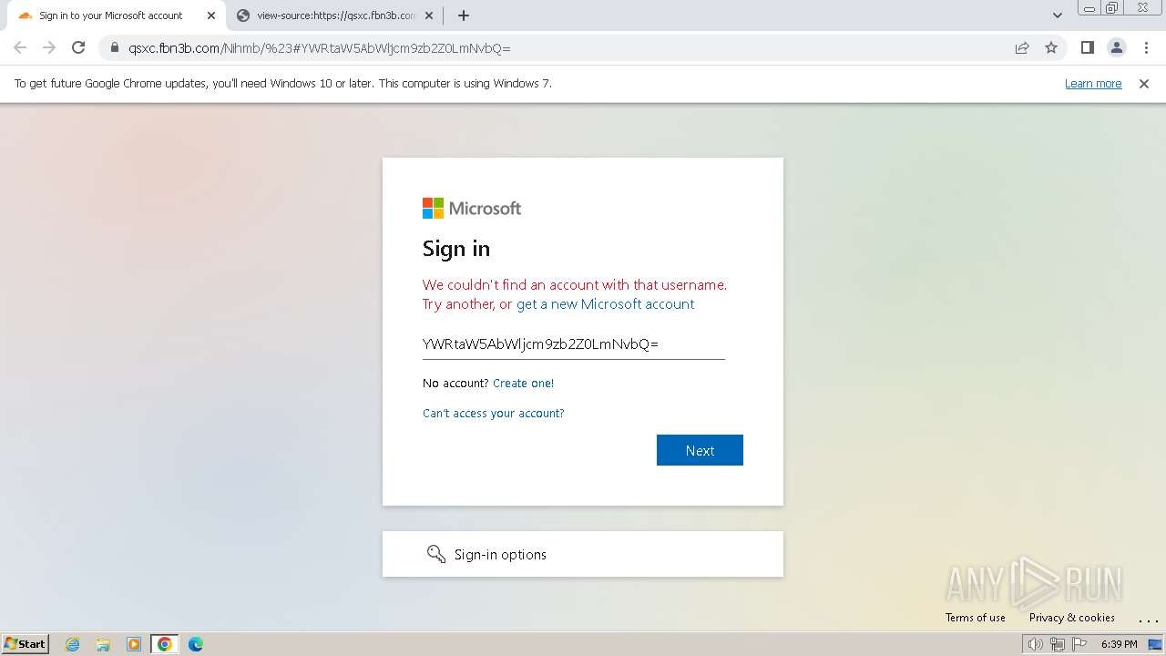Open the side panel icon
This screenshot has height=656, width=1166.
[x=1087, y=47]
